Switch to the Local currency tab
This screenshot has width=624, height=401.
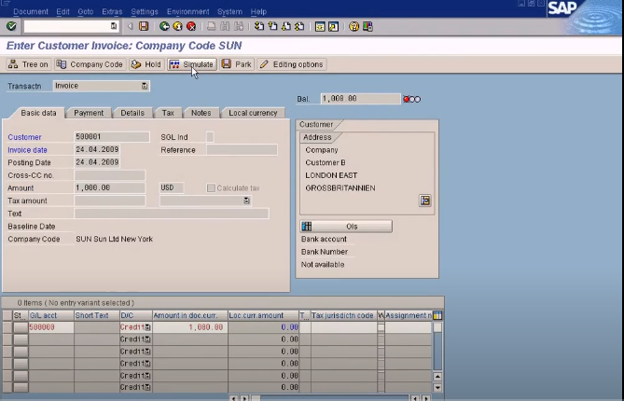pos(253,113)
